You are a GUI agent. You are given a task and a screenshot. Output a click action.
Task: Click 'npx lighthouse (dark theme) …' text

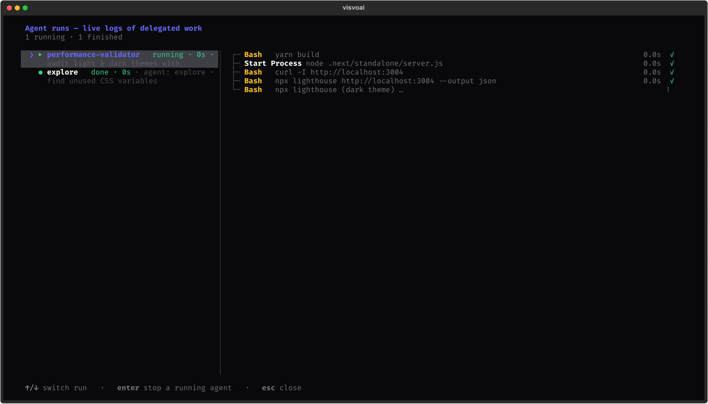[x=339, y=90]
